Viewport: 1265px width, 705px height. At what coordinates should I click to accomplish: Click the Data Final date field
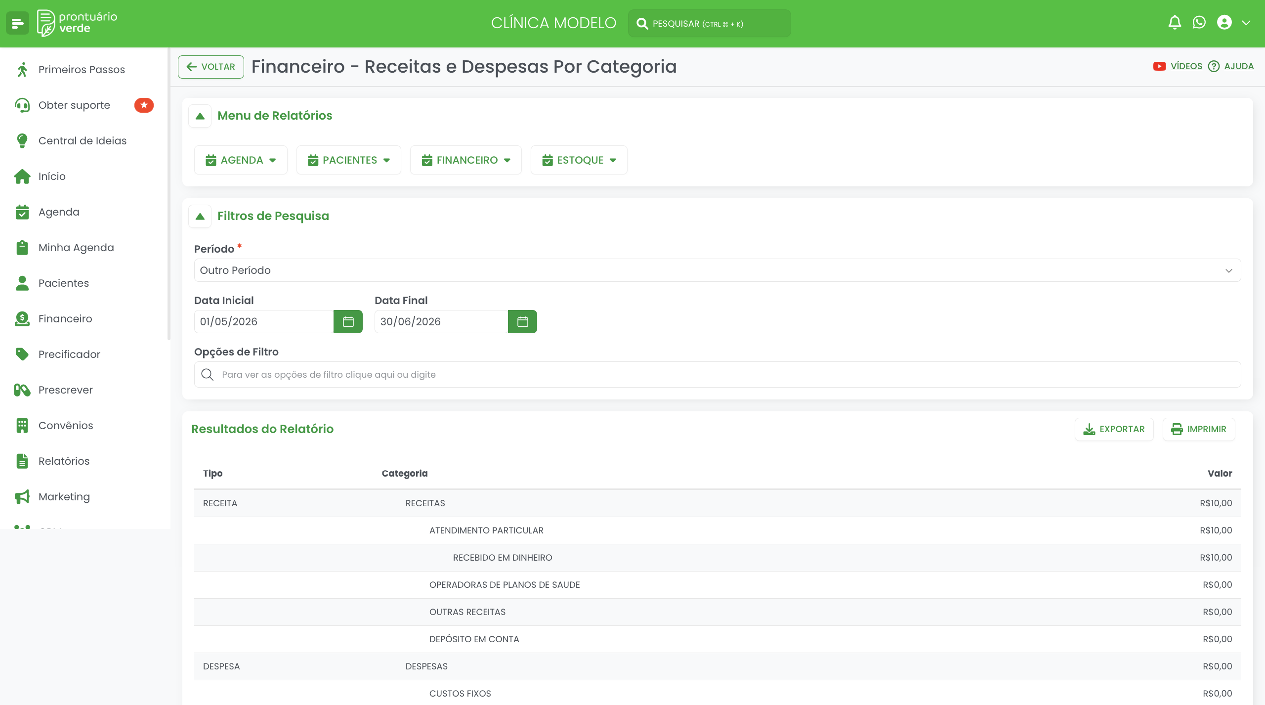[x=441, y=322]
